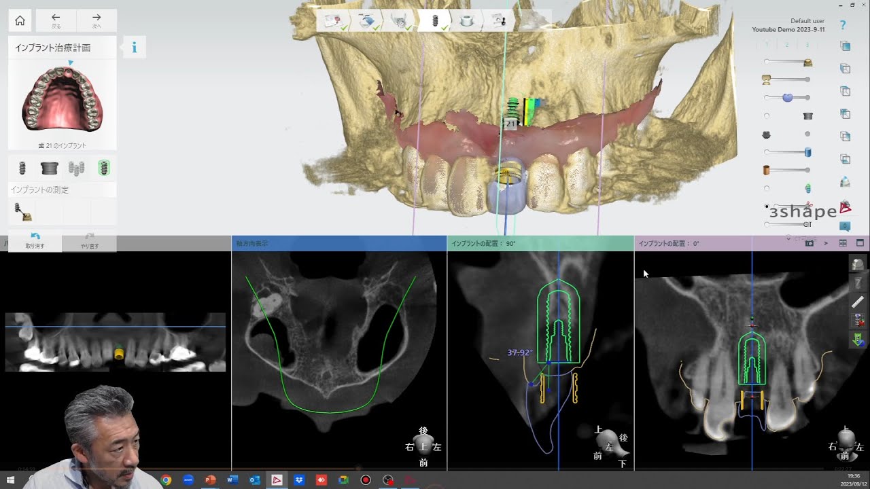The height and width of the screenshot is (489, 870).
Task: Click the tooth rendering mode icon
Action: (x=845, y=181)
